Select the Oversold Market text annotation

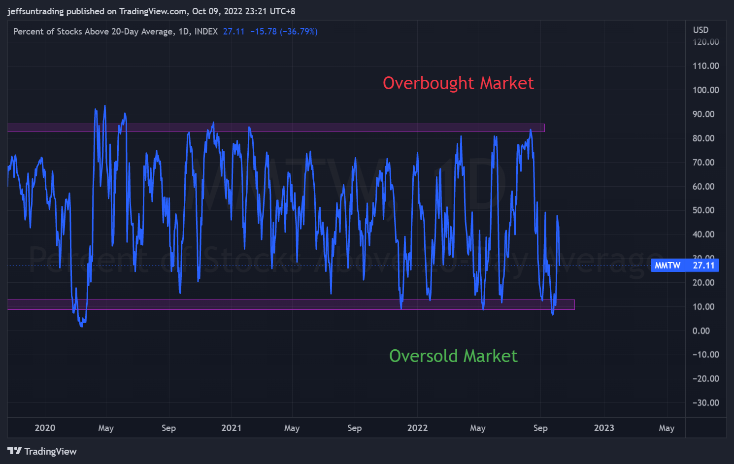pyautogui.click(x=453, y=356)
